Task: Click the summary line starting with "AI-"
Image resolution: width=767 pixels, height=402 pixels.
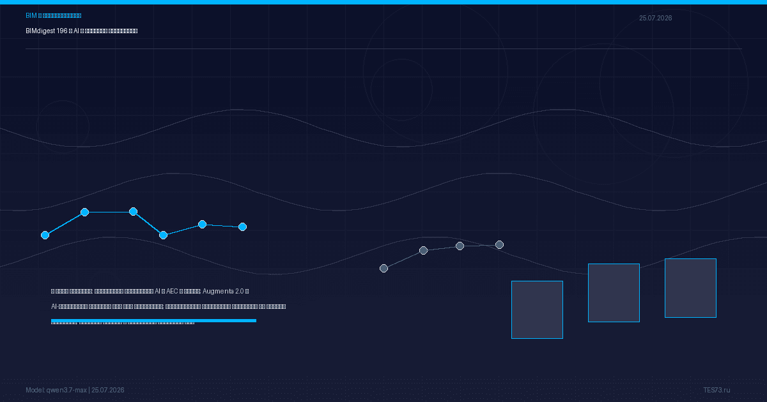Action: click(x=168, y=306)
